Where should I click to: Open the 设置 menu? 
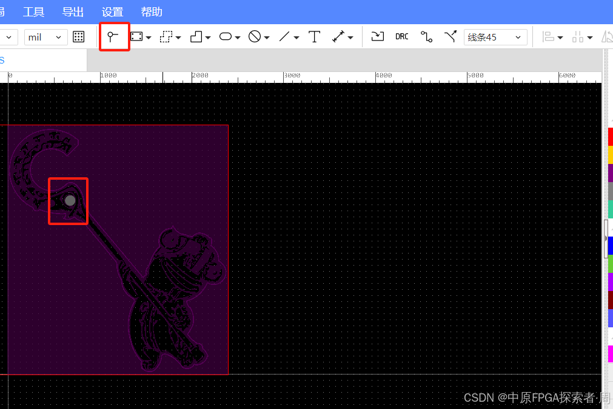tap(112, 12)
